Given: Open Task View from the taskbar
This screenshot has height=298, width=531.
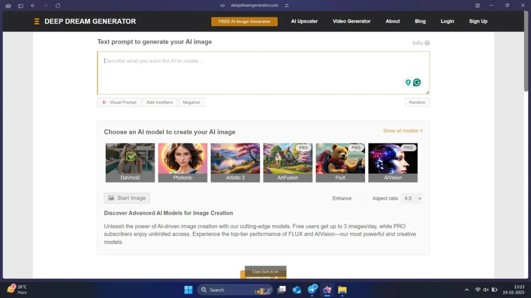Looking at the screenshot, I should [x=282, y=290].
